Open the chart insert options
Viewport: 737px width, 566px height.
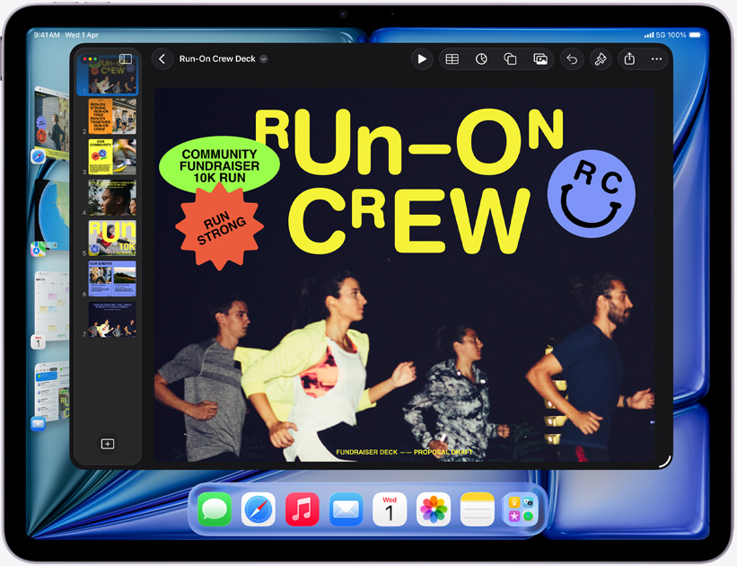[481, 58]
